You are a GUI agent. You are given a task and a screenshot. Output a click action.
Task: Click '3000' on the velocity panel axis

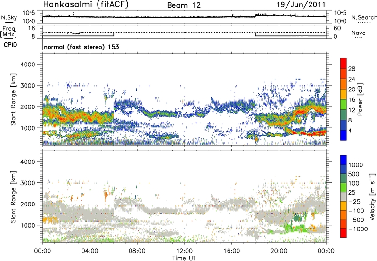point(27,183)
